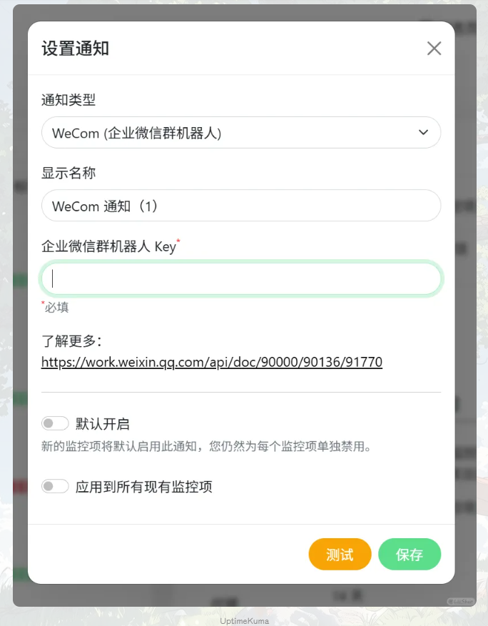Click the 显示名称 field label
Screen dimensions: 488x626
point(68,173)
